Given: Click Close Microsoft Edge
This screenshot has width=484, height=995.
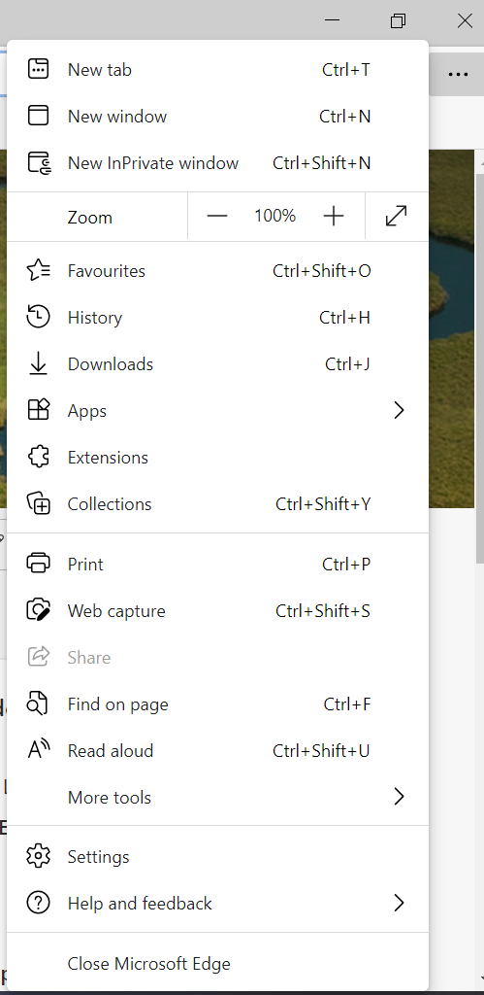Looking at the screenshot, I should [217, 963].
